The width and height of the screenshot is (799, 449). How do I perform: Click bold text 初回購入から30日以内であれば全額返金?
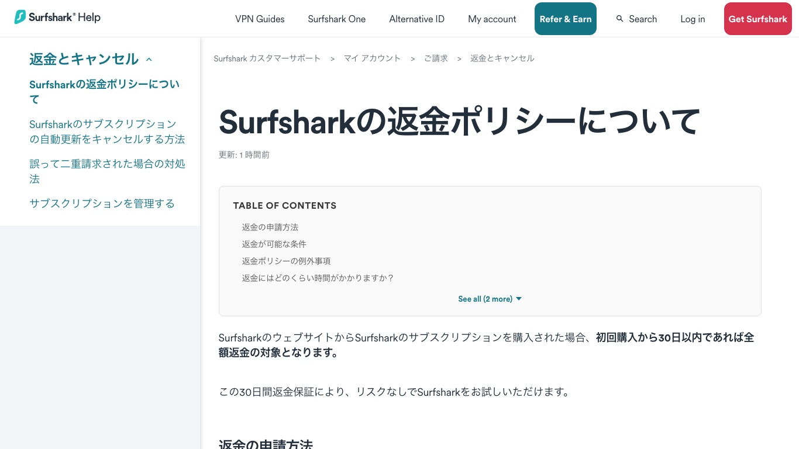click(x=487, y=345)
